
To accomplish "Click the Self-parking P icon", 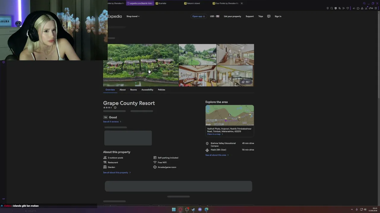I will [155, 158].
